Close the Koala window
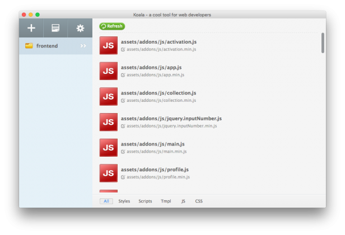The height and width of the screenshot is (235, 345). point(24,15)
